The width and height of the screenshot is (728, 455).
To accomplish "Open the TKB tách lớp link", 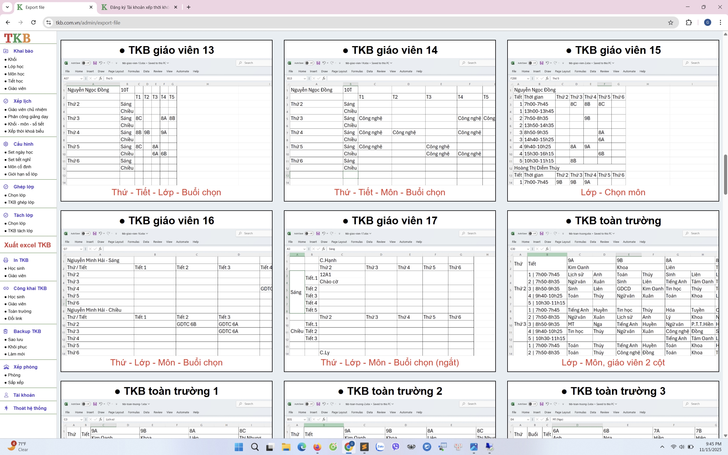I will click(x=20, y=231).
